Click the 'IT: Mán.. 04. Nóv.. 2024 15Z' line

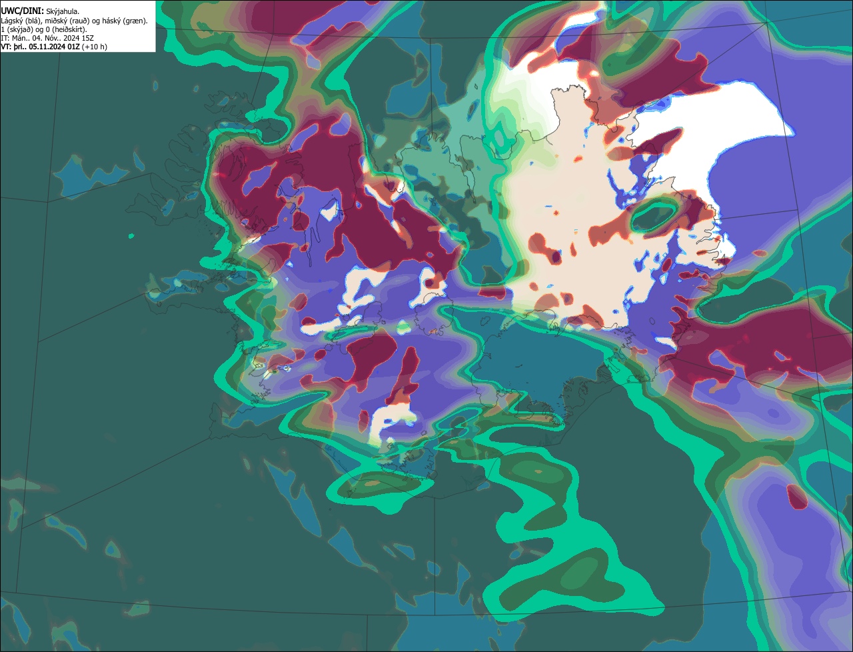(x=47, y=38)
